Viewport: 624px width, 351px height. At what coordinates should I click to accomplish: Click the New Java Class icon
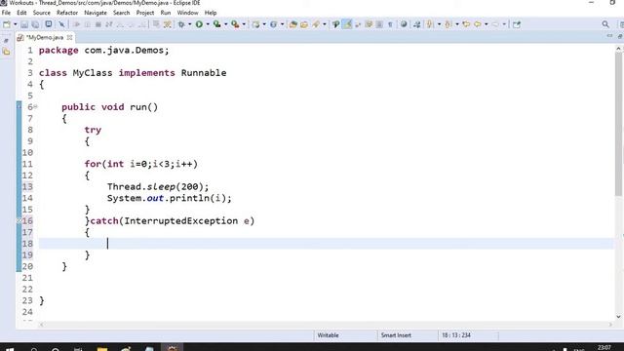point(273,24)
